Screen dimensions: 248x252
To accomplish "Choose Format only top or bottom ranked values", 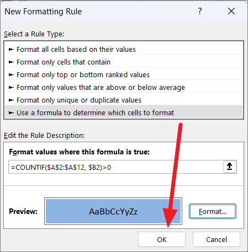I will 124,74.
